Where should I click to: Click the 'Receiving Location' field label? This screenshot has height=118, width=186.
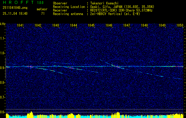click(69, 7)
